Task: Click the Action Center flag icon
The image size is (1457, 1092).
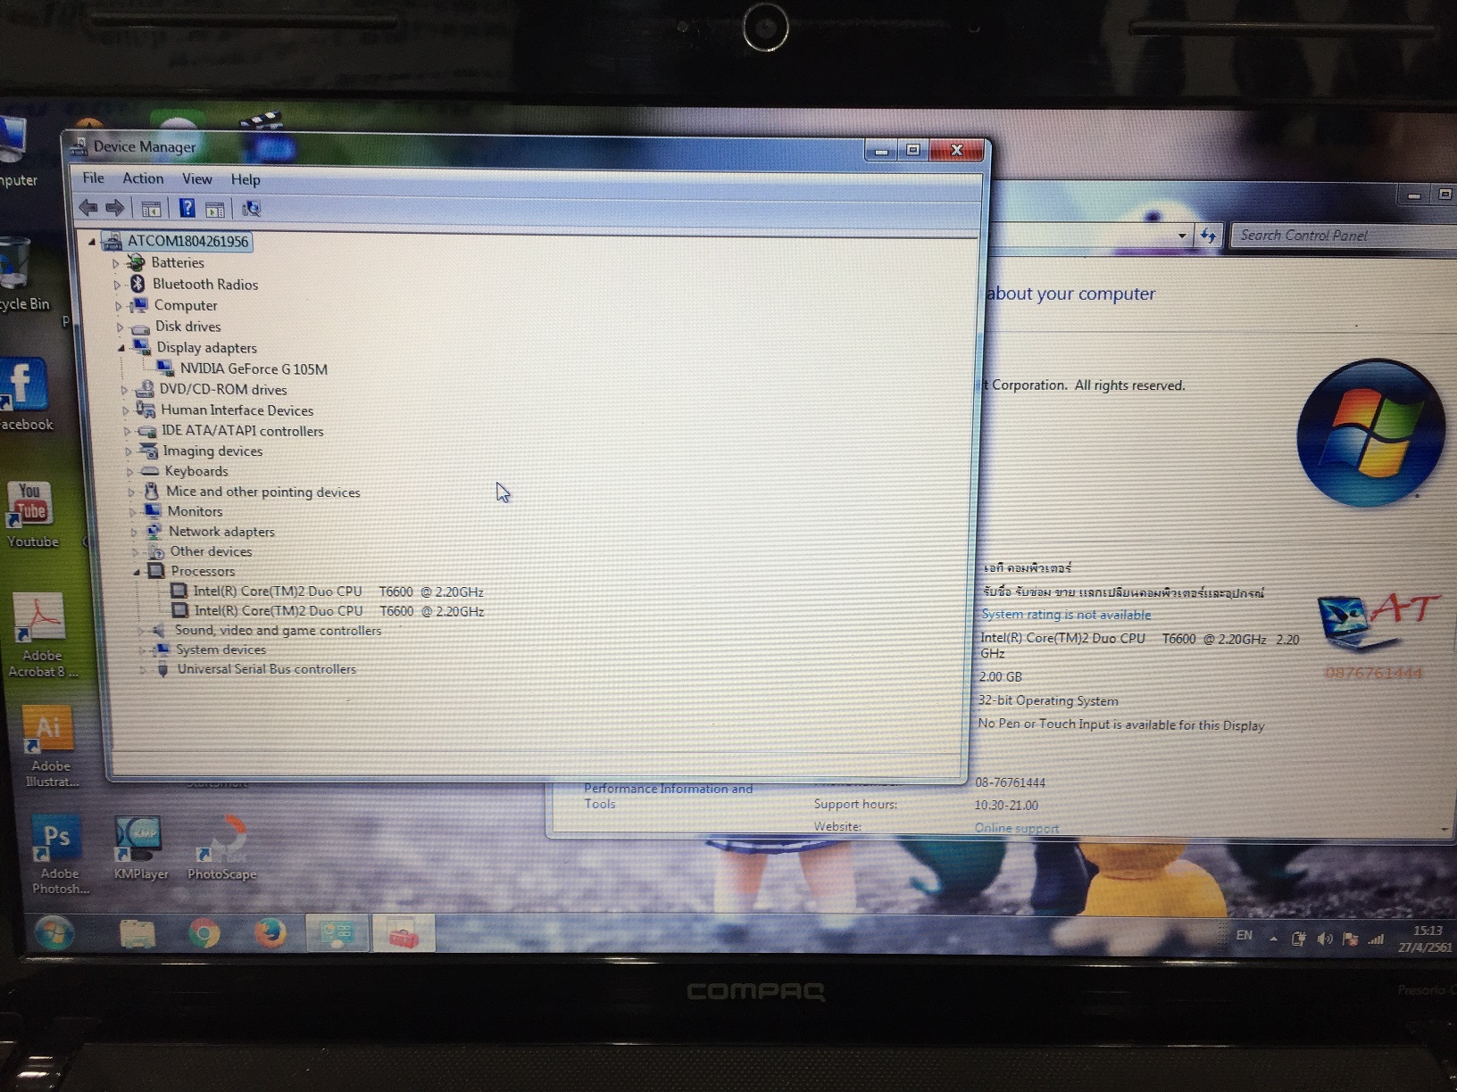Action: tap(1350, 939)
